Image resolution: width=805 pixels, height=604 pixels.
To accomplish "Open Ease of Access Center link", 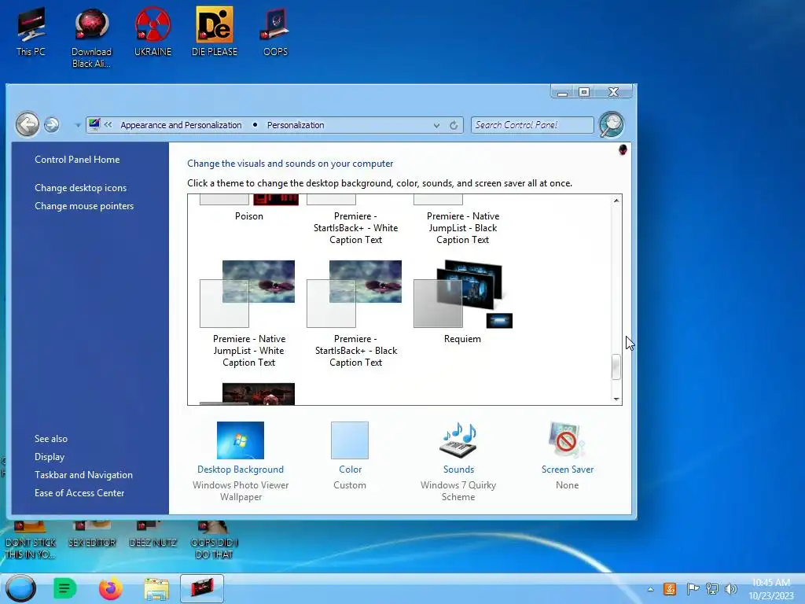I will 79,492.
